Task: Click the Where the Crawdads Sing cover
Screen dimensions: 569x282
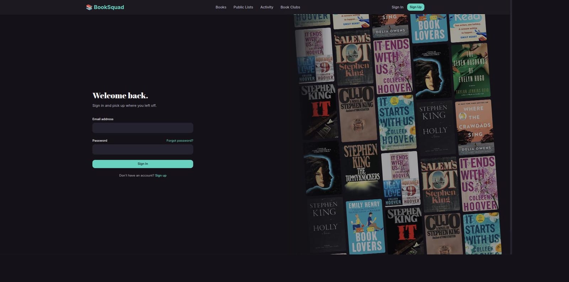Action: pyautogui.click(x=475, y=127)
